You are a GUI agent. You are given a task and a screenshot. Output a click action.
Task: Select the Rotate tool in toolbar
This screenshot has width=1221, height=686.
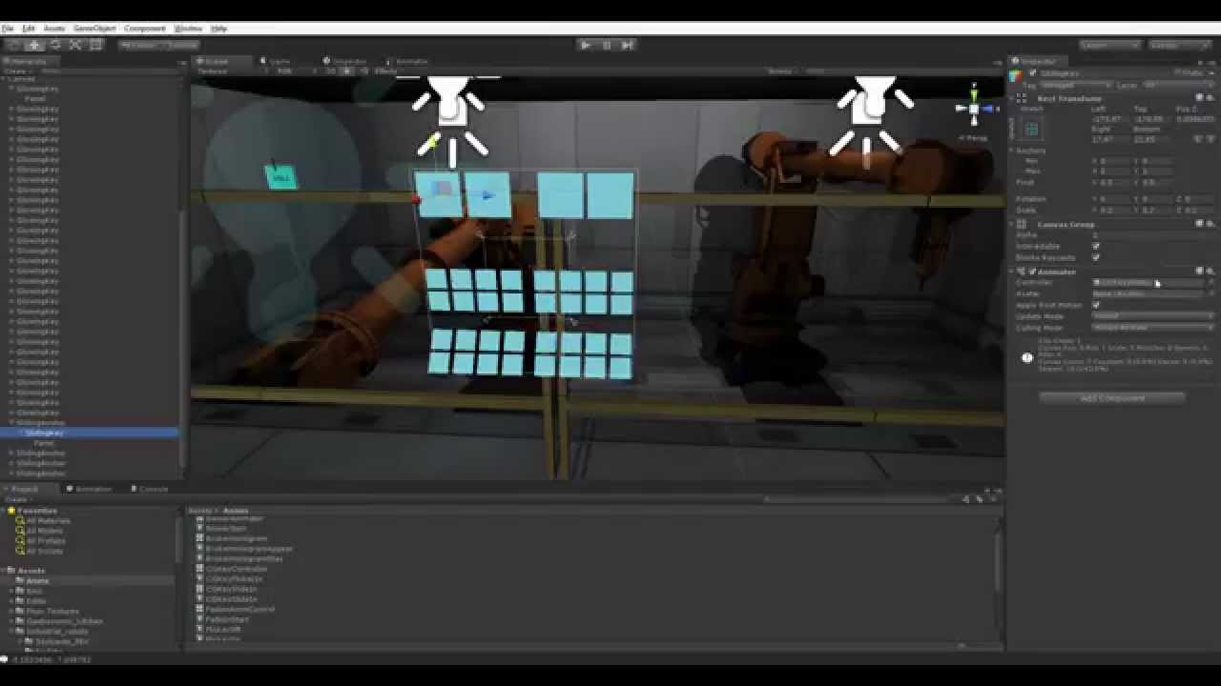click(x=54, y=45)
